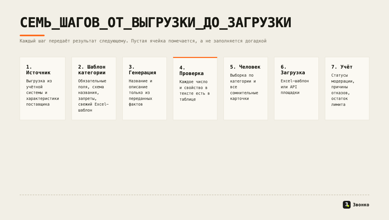
Task: Click the subtitle starting with Каждый шаг передаёт
Action: (x=143, y=41)
